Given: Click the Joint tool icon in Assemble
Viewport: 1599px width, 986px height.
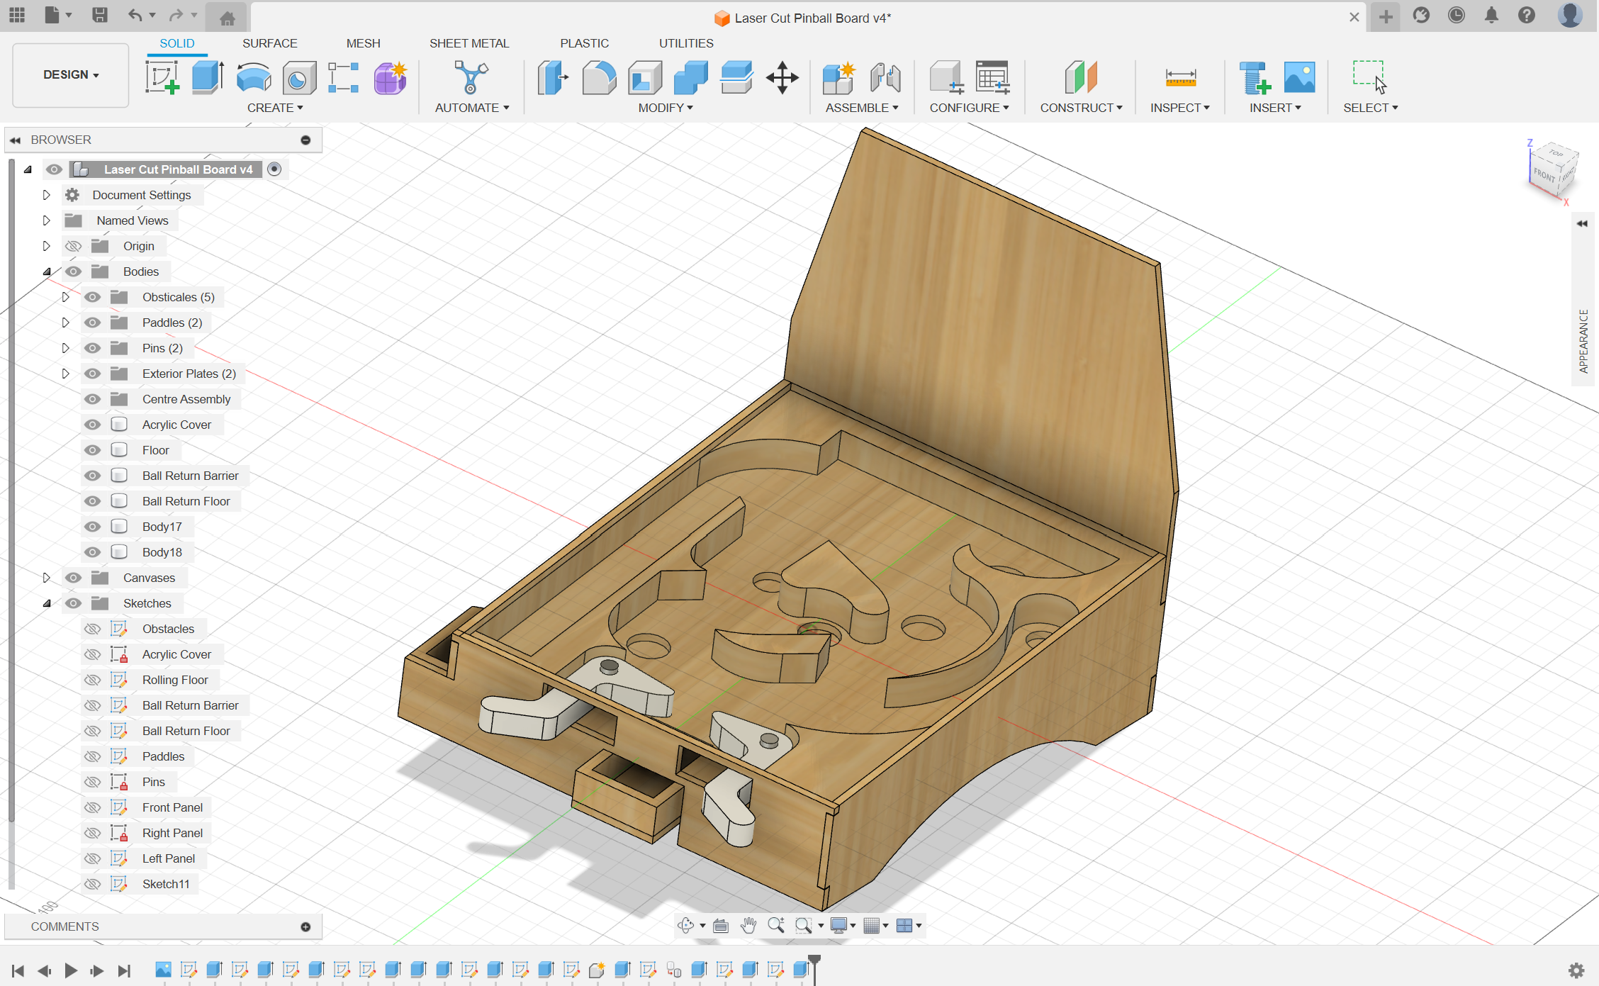Looking at the screenshot, I should point(885,77).
